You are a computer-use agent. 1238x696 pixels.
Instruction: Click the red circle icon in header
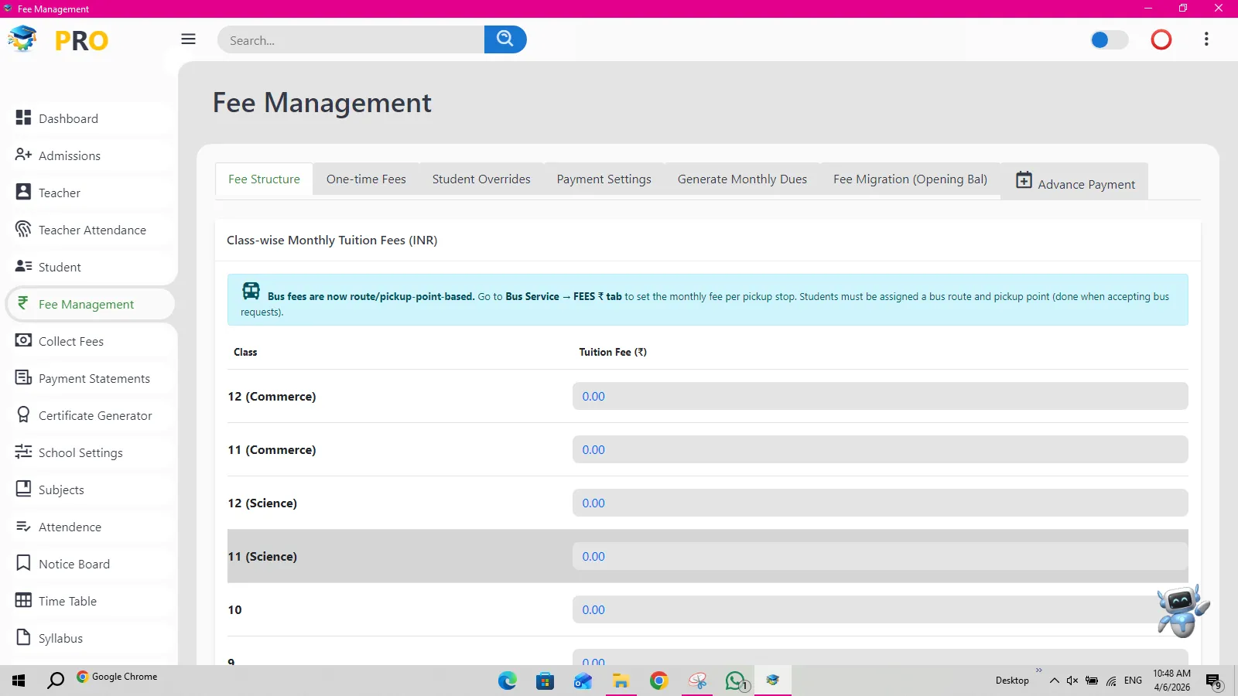(1161, 39)
